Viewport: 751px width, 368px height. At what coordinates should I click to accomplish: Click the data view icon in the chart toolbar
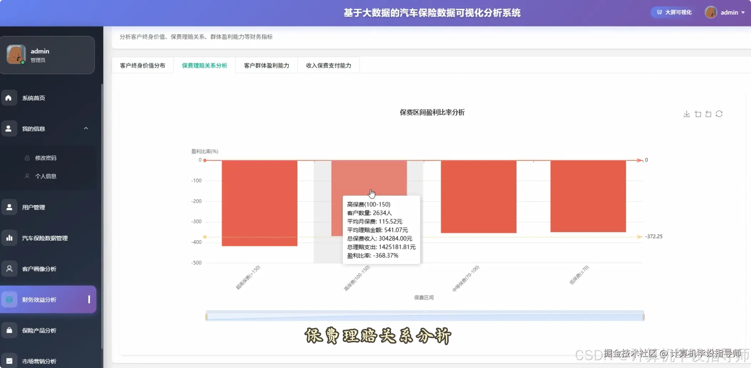[x=698, y=114]
